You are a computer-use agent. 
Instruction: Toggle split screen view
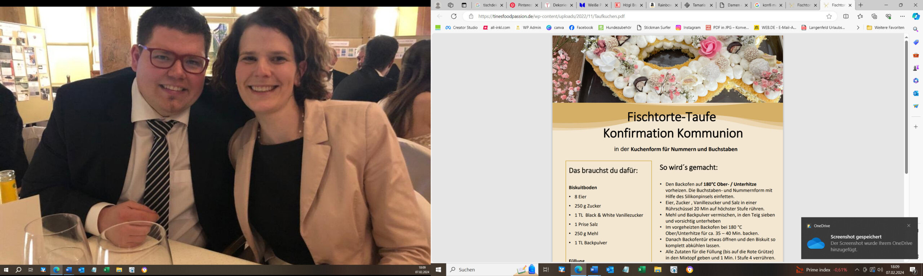(x=846, y=16)
